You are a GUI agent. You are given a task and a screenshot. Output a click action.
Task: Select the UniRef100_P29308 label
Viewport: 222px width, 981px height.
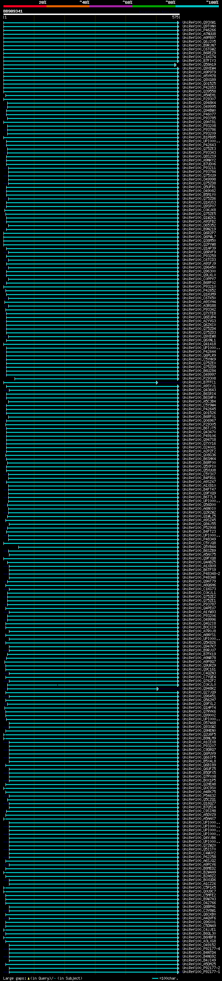coord(199,379)
